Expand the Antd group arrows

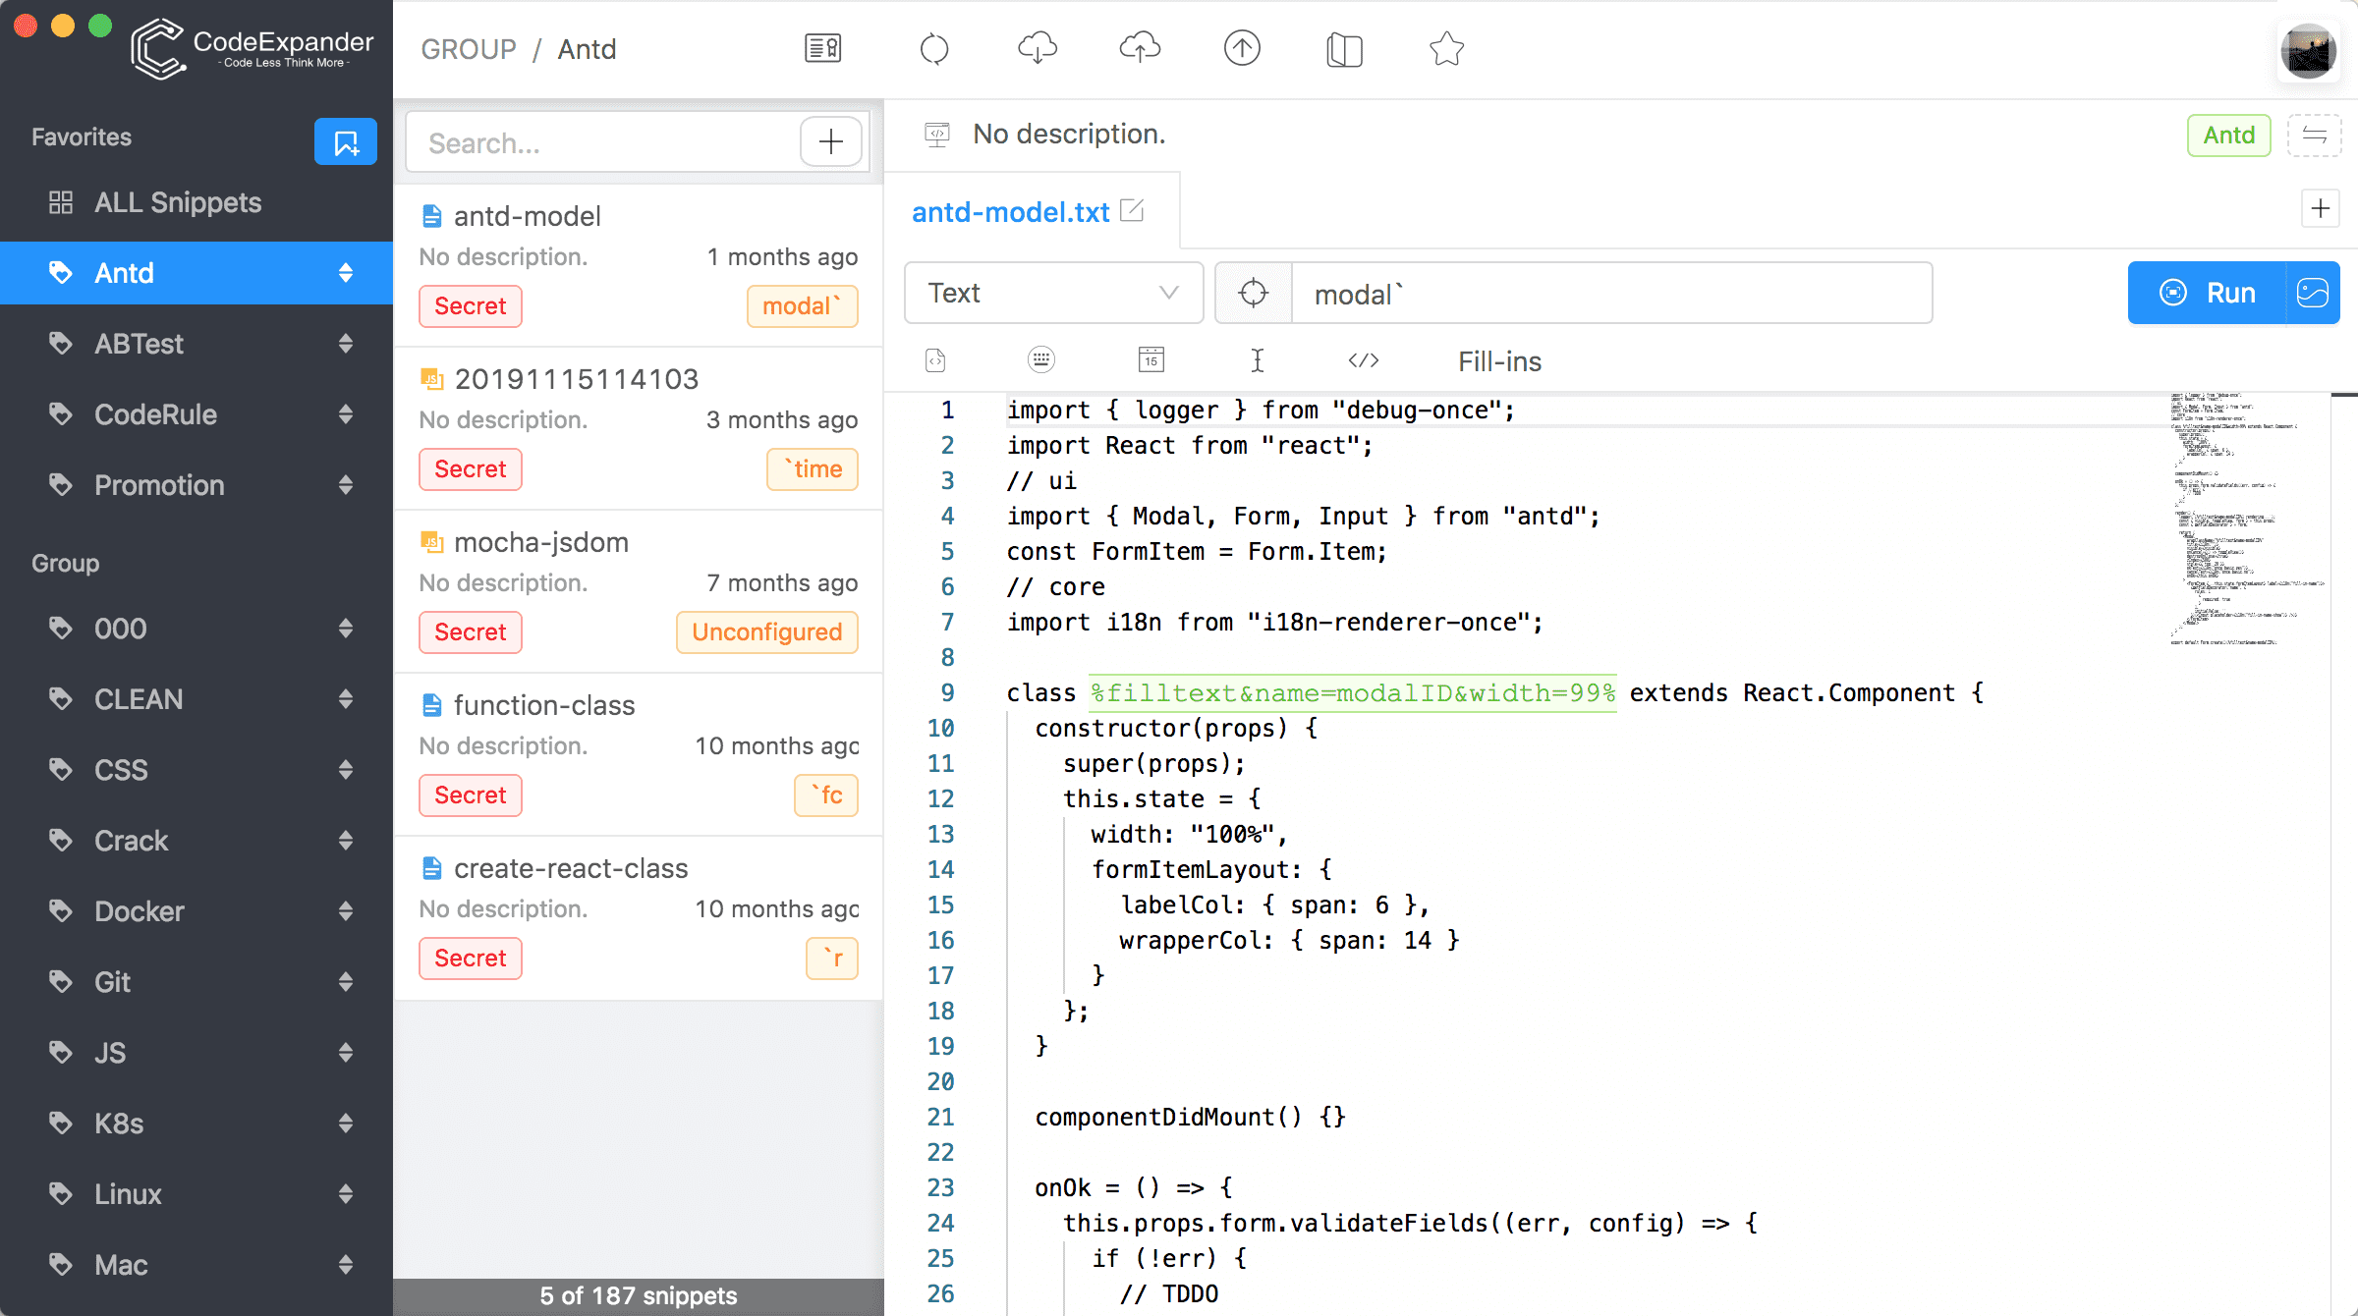click(346, 273)
